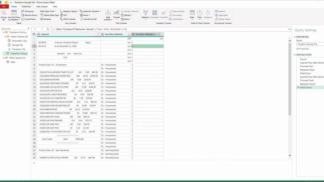Select Parameter1 query
324x182 pixels.
(18, 41)
